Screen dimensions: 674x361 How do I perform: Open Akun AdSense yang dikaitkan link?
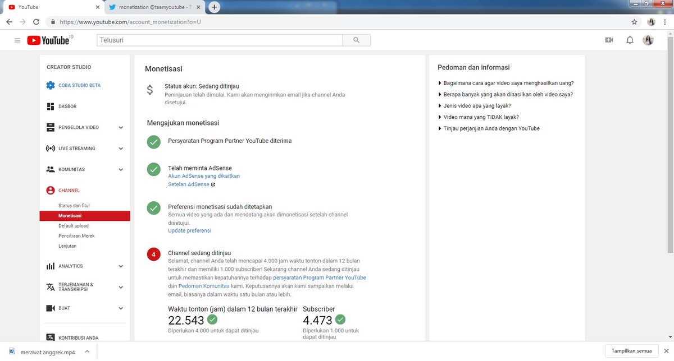point(204,176)
